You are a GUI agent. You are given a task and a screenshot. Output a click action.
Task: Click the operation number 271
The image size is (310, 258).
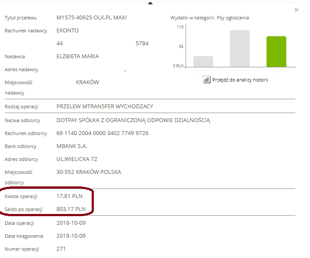coord(61,249)
